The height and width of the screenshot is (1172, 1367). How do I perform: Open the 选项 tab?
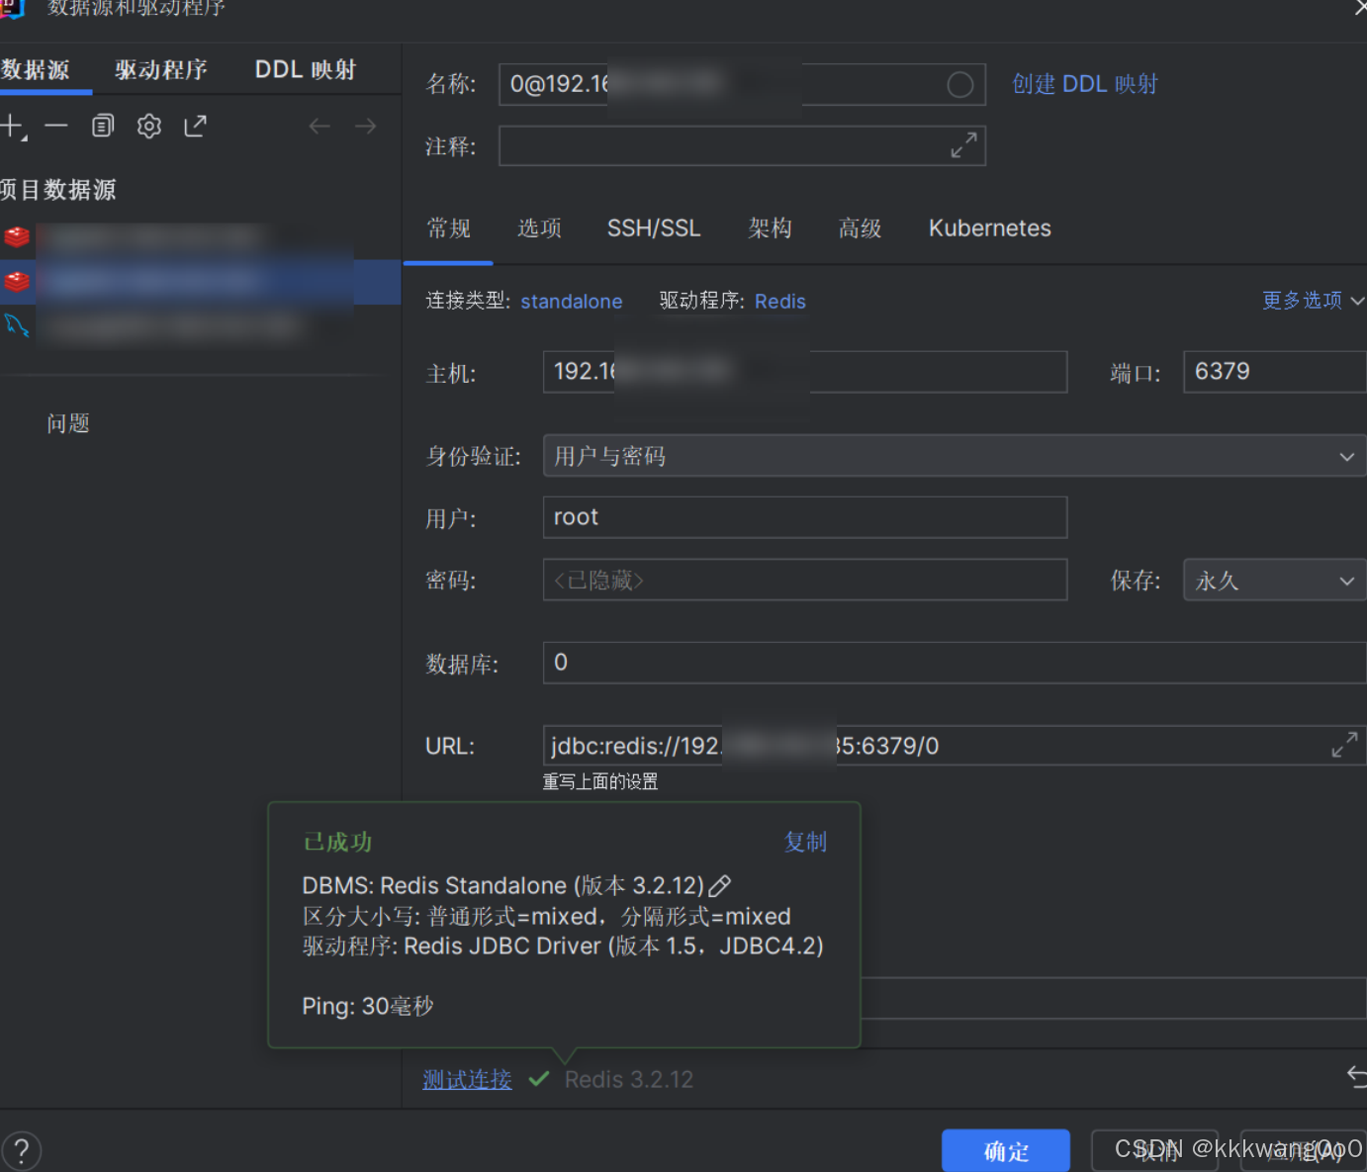click(x=539, y=228)
